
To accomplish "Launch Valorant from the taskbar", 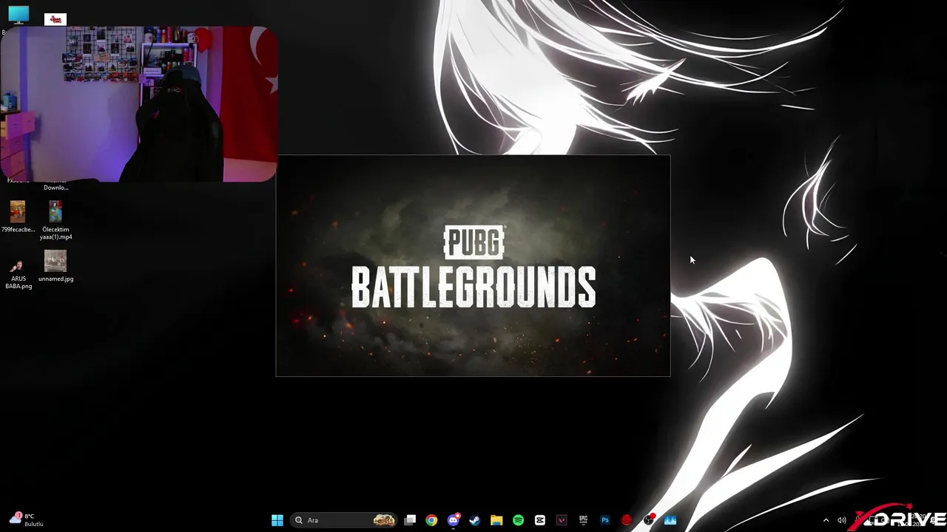I will pyautogui.click(x=562, y=520).
